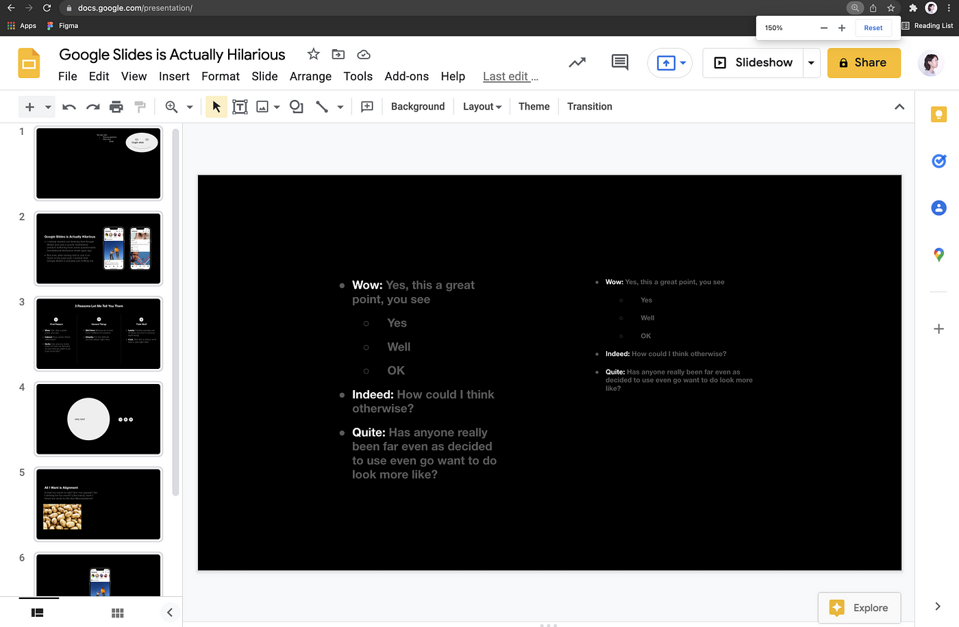The height and width of the screenshot is (627, 959).
Task: Activate the Paint format tool
Action: point(140,107)
